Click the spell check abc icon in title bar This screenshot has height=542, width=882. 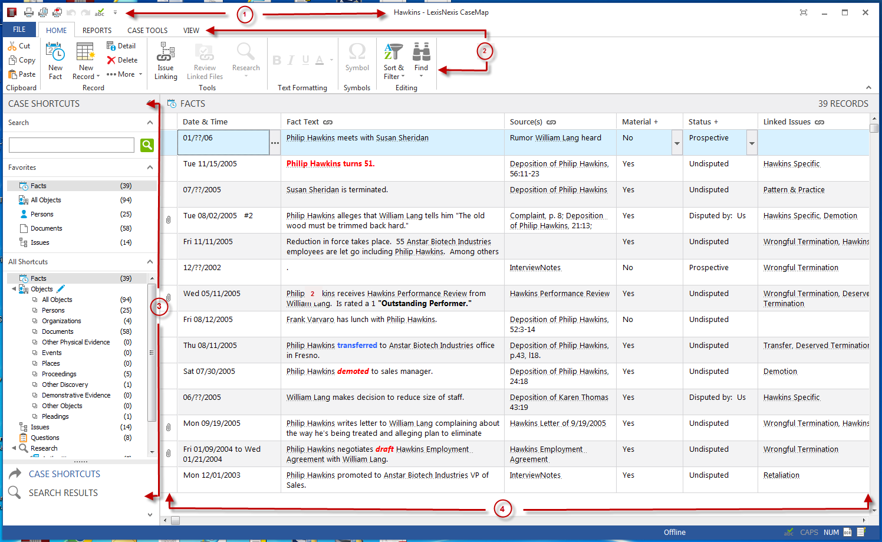100,12
